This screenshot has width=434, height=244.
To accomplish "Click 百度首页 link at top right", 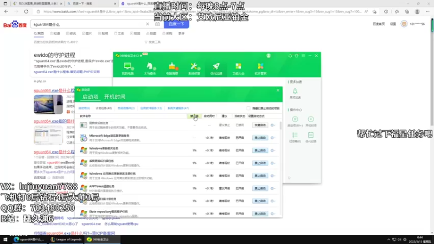I will (x=379, y=24).
